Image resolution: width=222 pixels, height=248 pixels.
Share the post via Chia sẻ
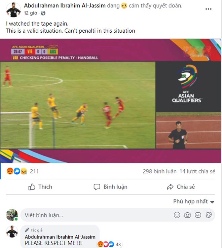pyautogui.click(x=181, y=187)
